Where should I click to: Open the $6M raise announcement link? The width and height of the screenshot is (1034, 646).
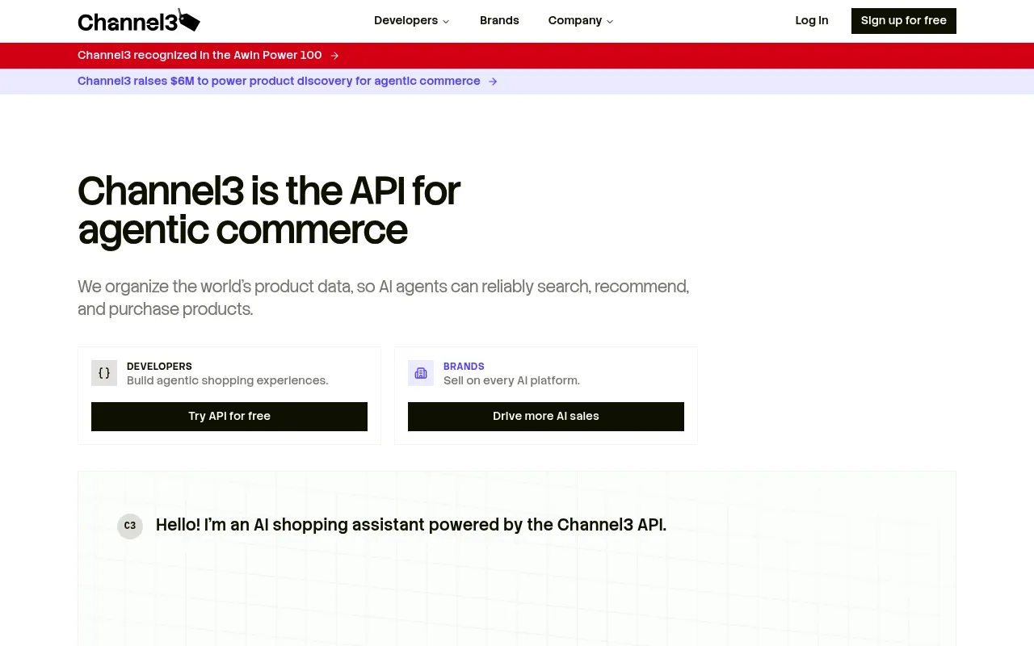pos(279,82)
